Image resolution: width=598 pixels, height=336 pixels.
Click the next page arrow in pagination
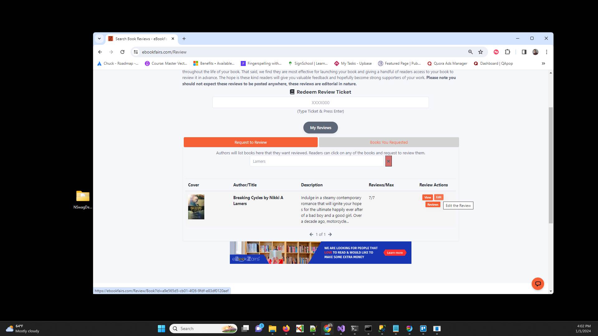tap(330, 234)
